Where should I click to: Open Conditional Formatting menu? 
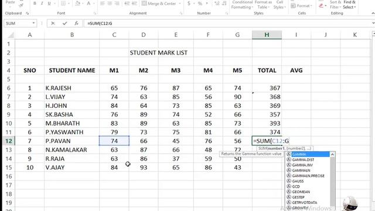click(242, 5)
